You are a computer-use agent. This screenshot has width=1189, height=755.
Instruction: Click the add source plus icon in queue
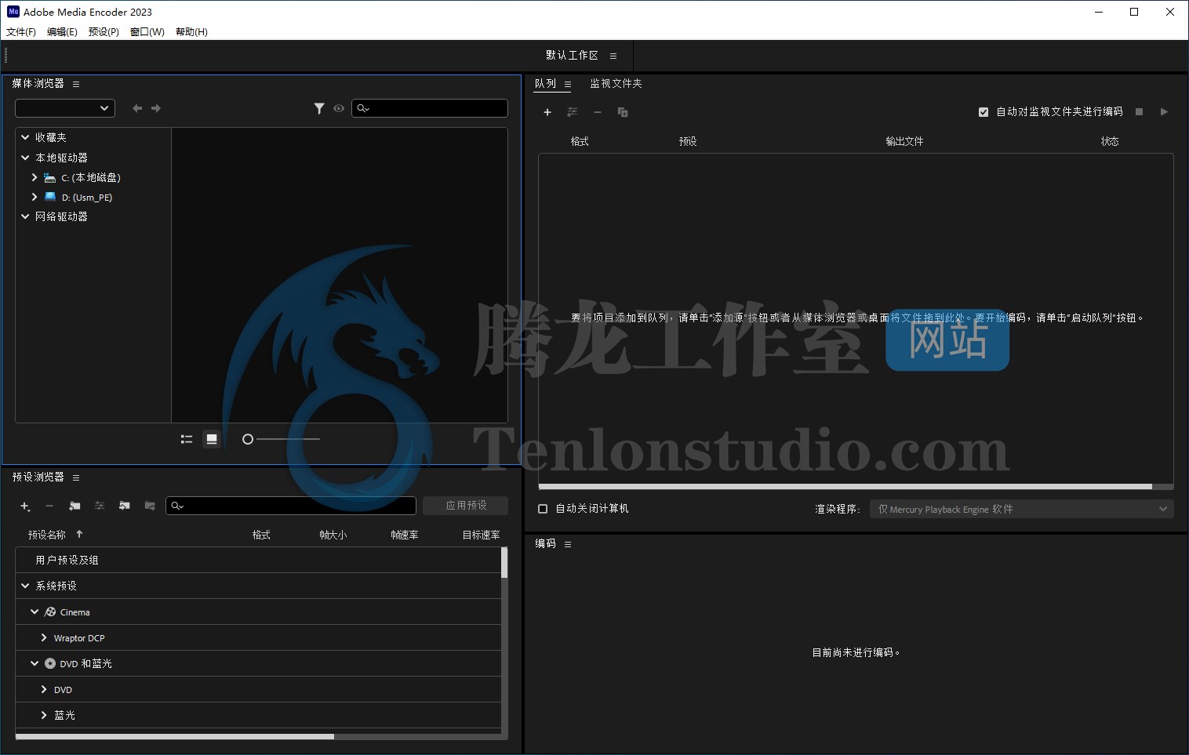tap(547, 112)
